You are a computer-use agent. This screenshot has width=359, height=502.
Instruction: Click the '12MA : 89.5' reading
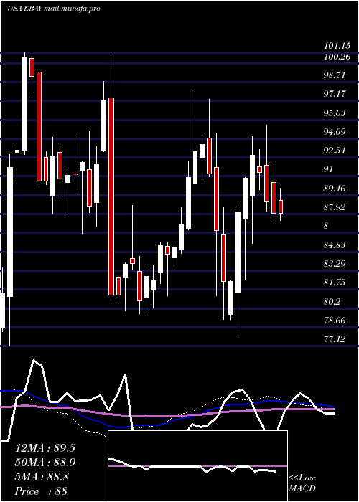[45, 448]
